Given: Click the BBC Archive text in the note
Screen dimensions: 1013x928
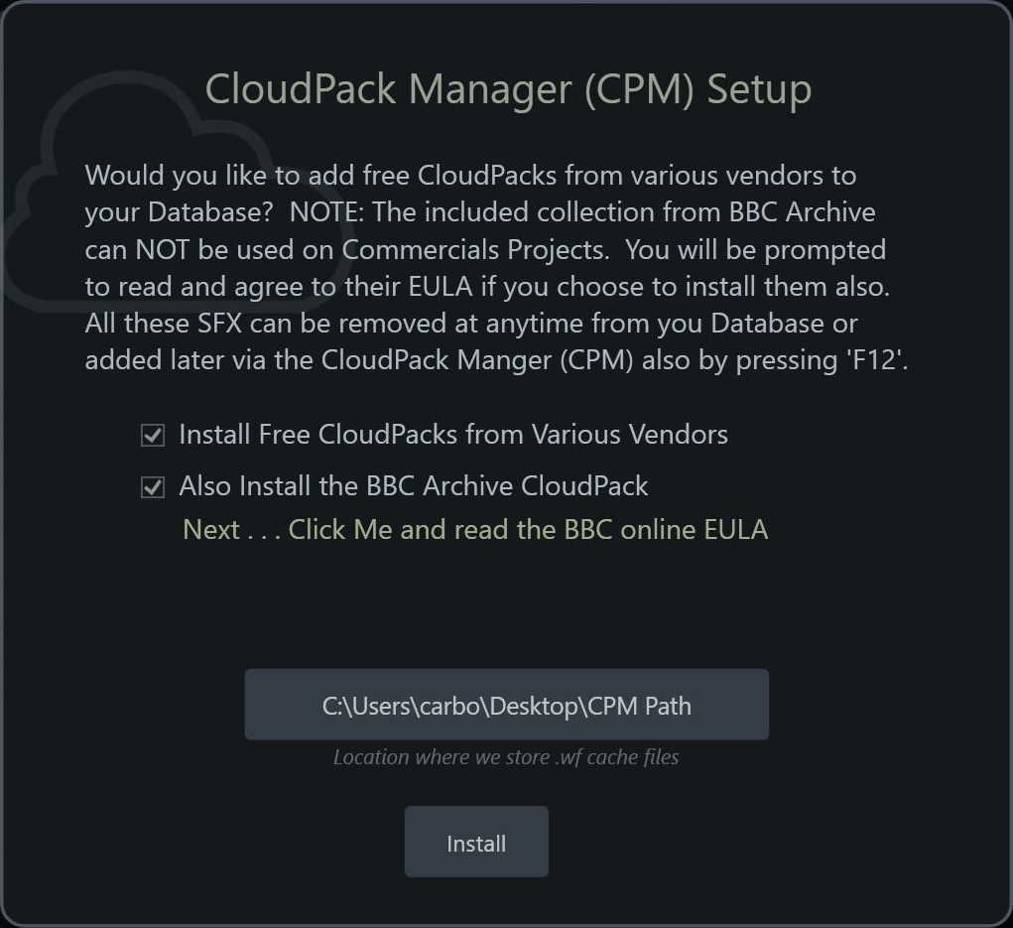Looking at the screenshot, I should pyautogui.click(x=803, y=212).
